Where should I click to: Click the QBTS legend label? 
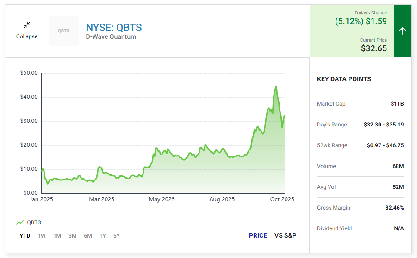[x=34, y=222]
